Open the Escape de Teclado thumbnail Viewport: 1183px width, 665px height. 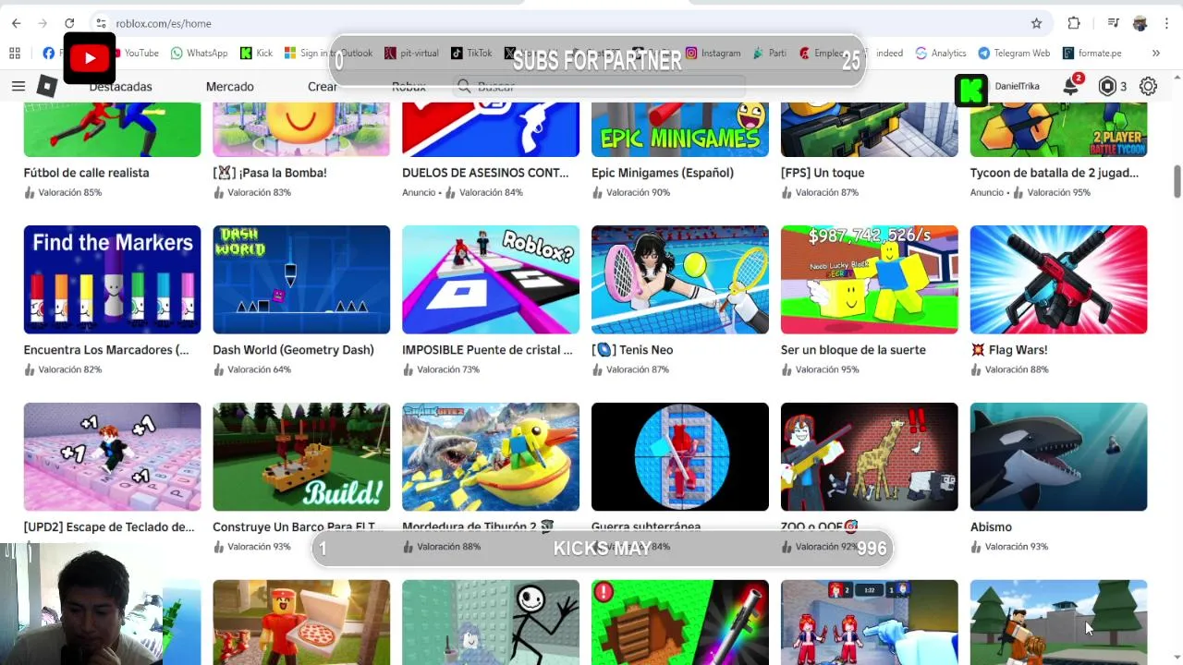coord(112,456)
